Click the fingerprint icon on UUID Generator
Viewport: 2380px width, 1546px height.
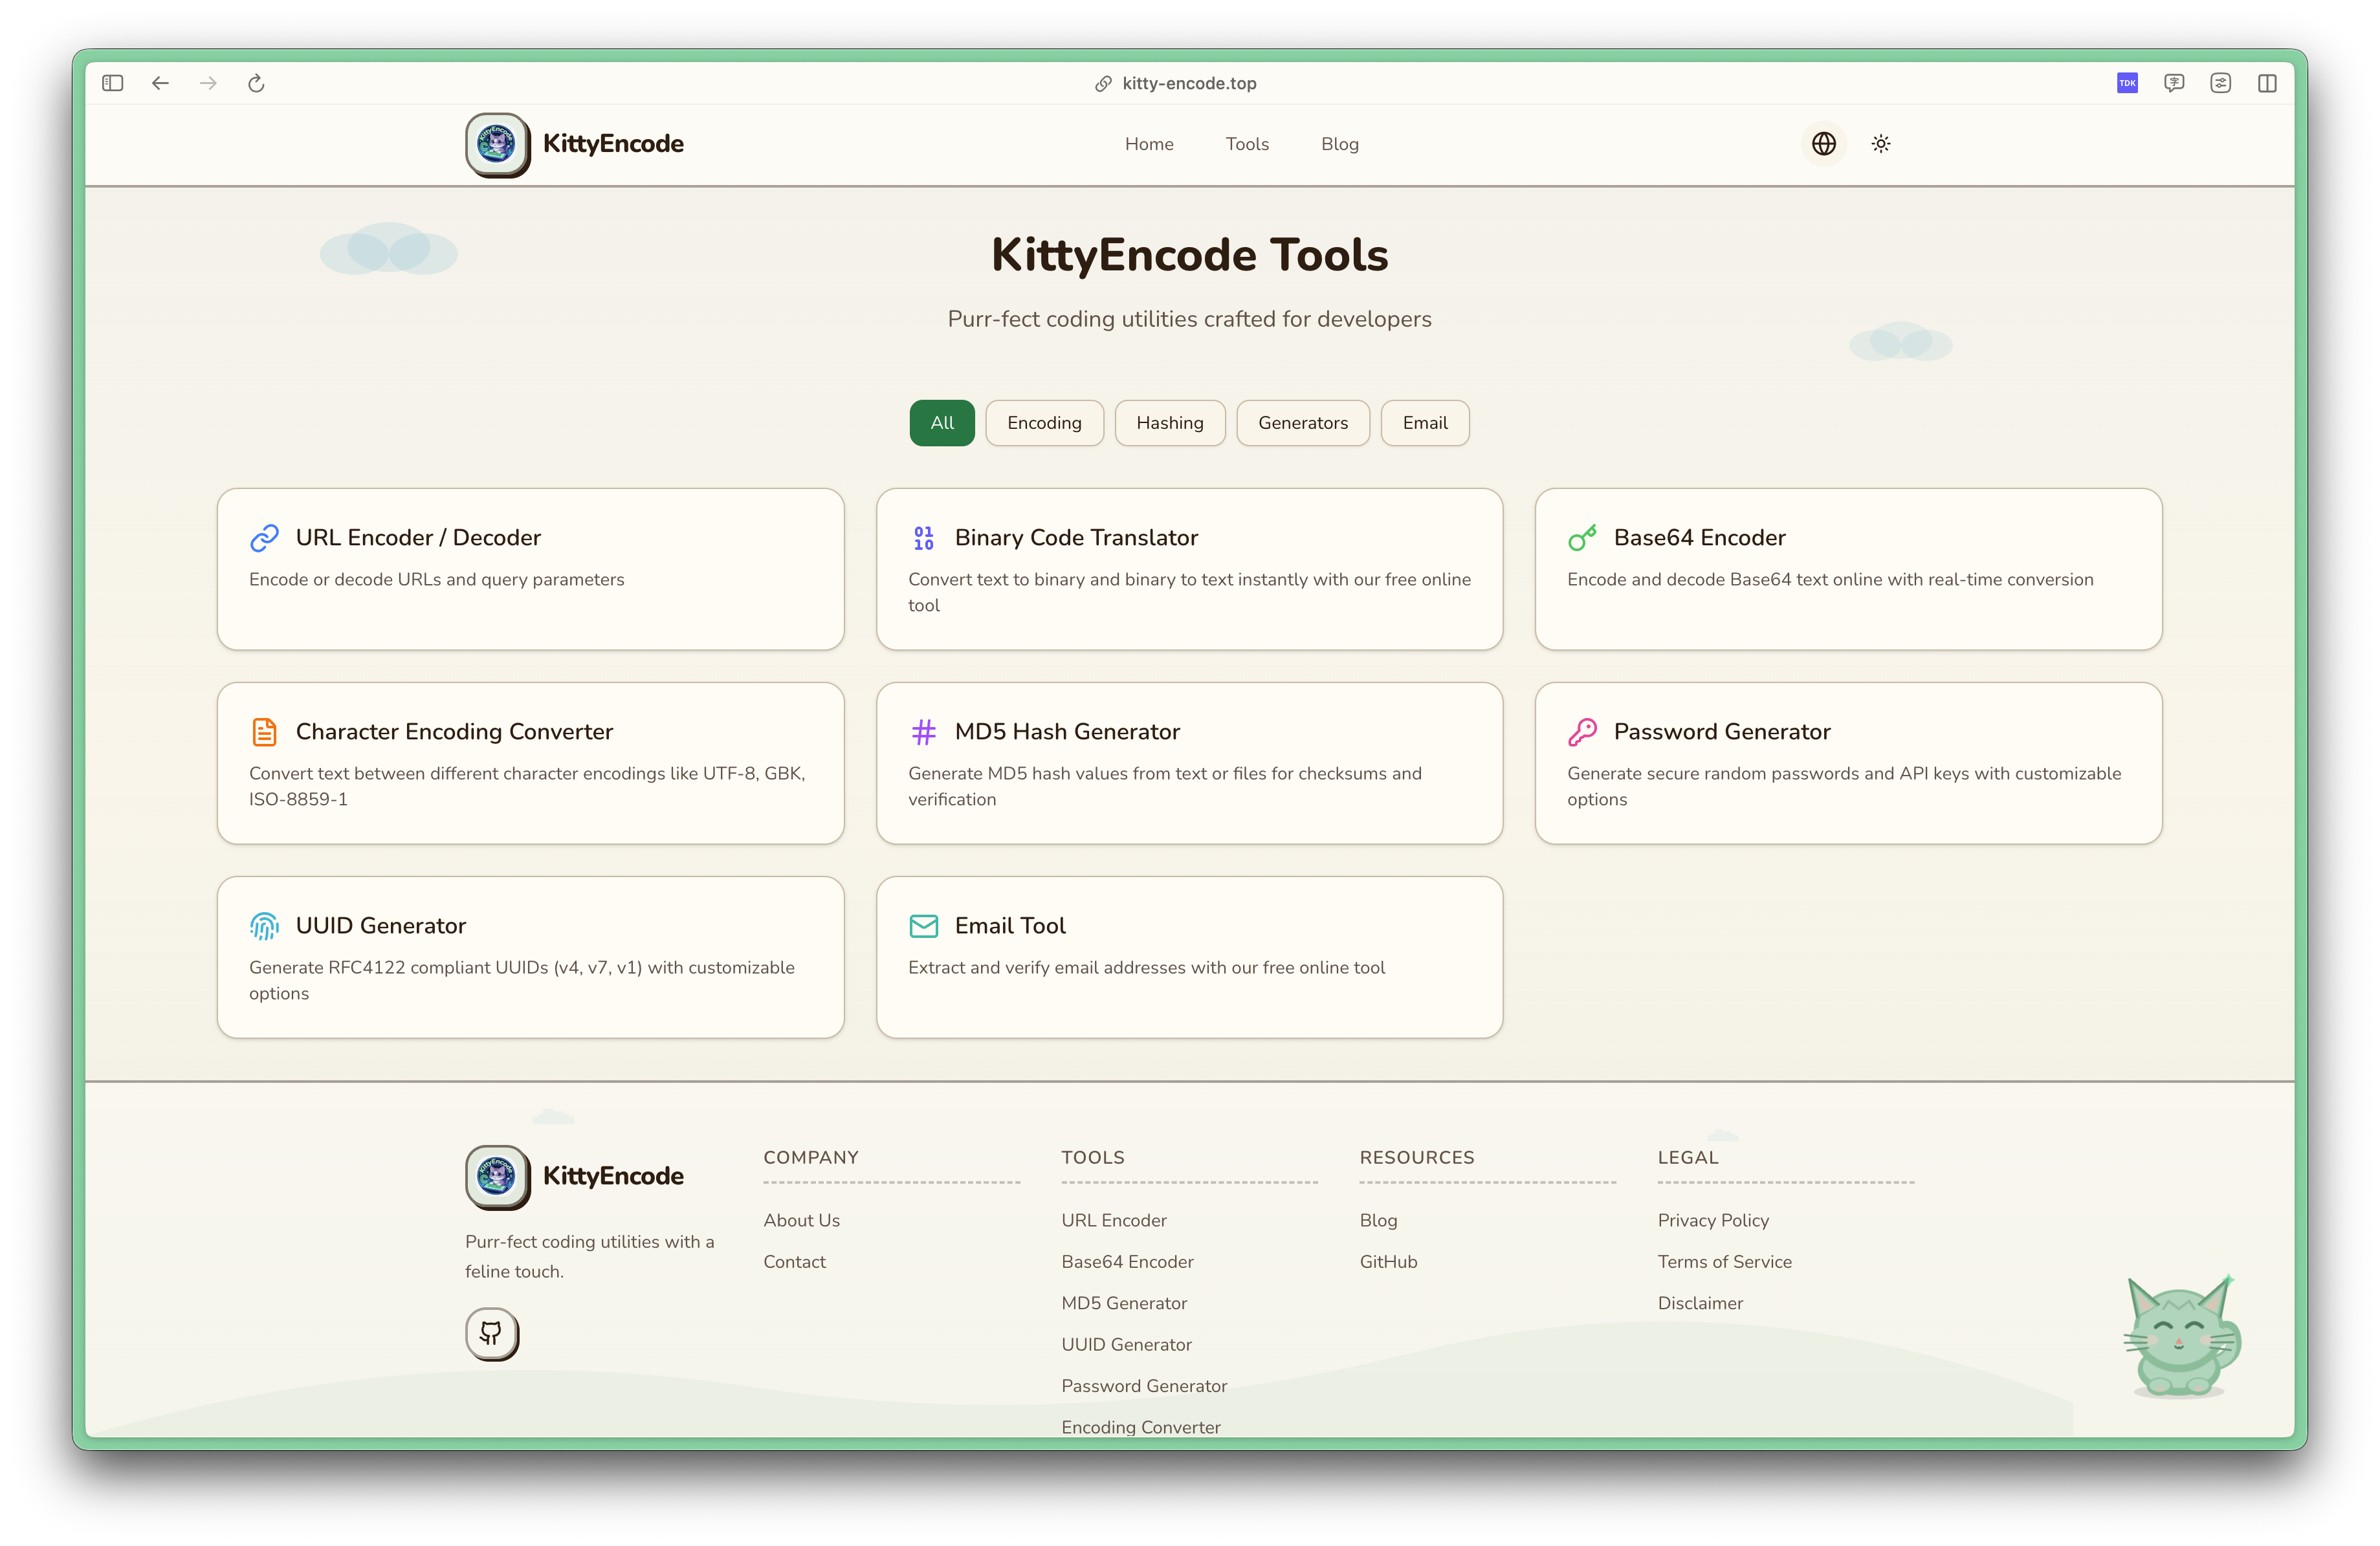point(264,926)
